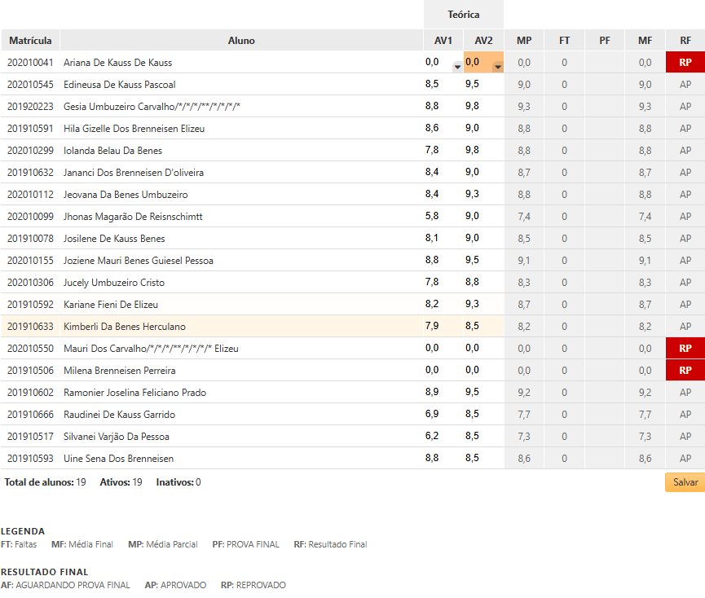Click the RP badge for Ariana De Kauss
The width and height of the screenshot is (705, 598).
point(685,62)
